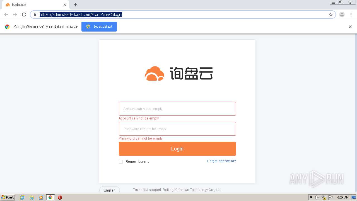Toggle the Remember me checkbox
The image size is (357, 201).
[121, 162]
